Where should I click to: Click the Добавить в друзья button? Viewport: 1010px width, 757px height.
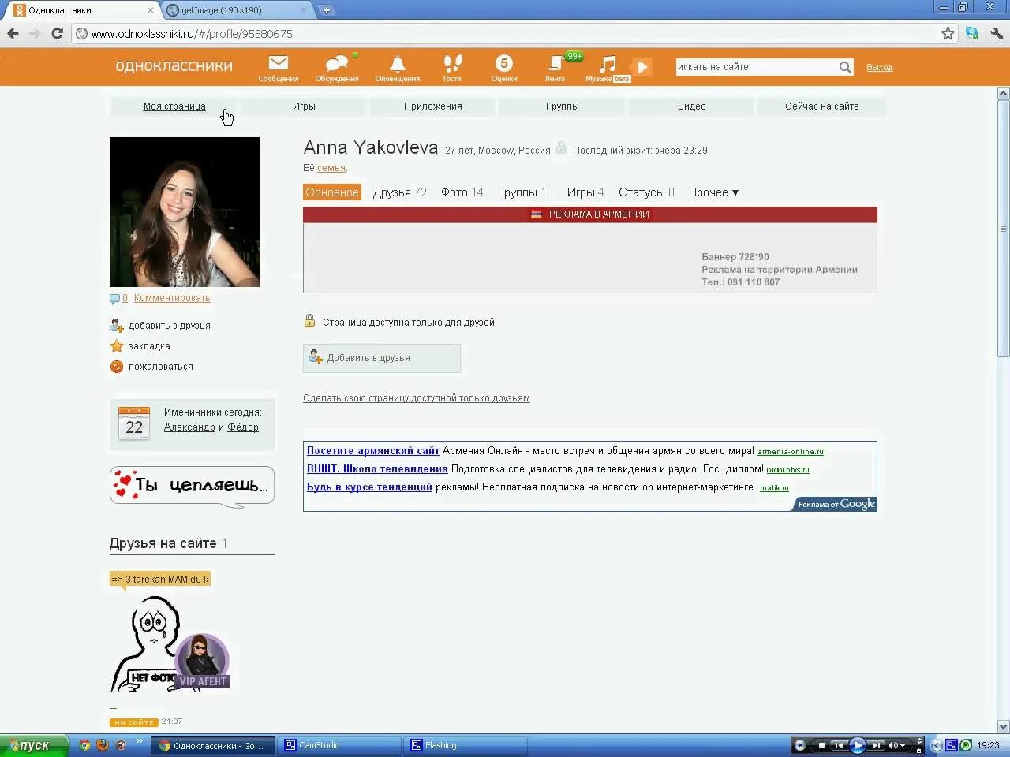pyautogui.click(x=382, y=358)
